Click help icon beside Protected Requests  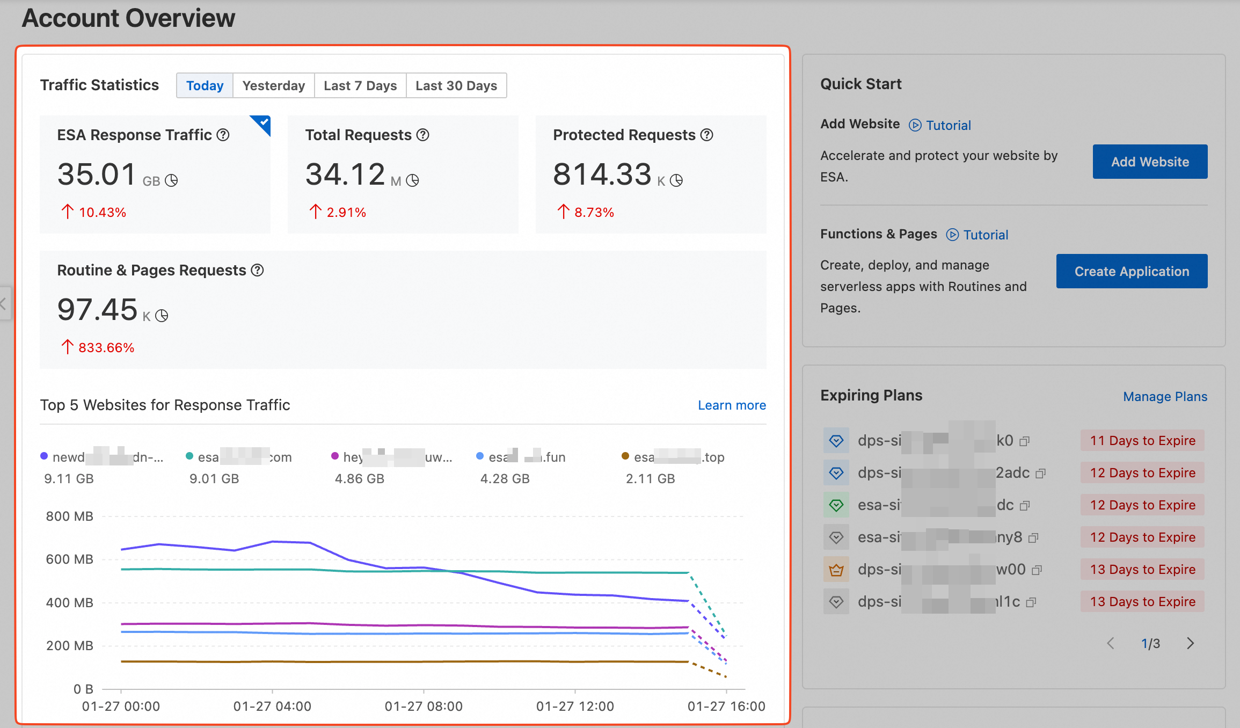pos(707,135)
